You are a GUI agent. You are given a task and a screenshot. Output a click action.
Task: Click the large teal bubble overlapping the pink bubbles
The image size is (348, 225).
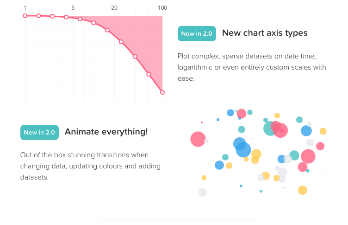270,129
